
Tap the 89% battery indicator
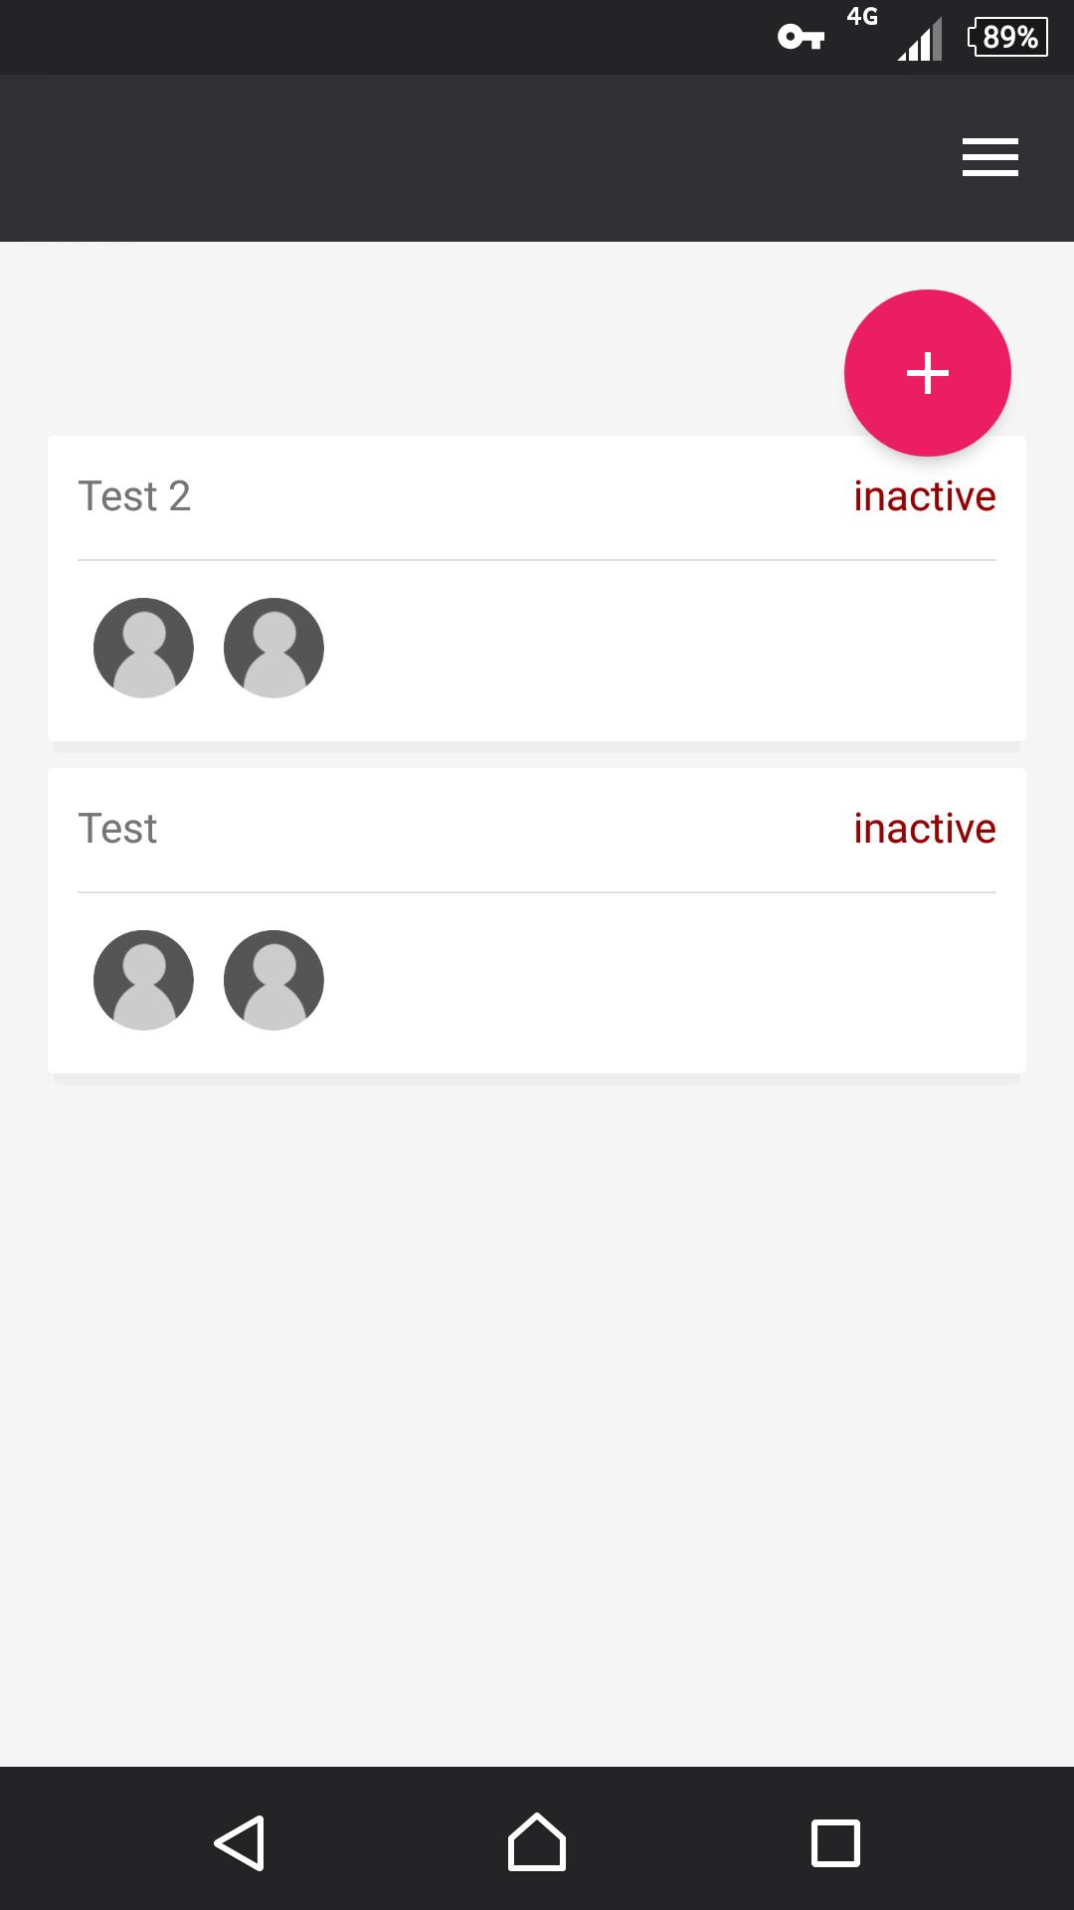coord(1007,37)
